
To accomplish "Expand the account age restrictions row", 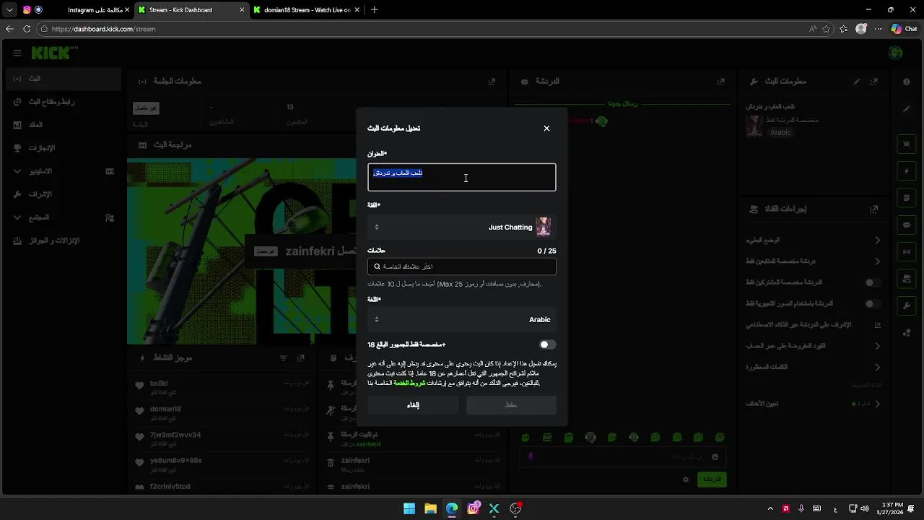I will 813,346.
